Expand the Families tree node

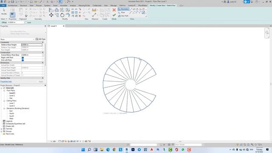click(1, 129)
